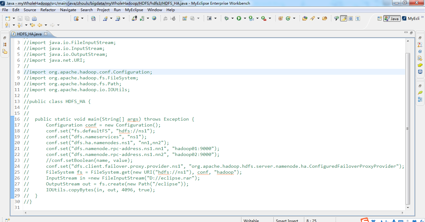
Task: Click the green leaf icon in right sidebar
Action: click(x=420, y=93)
